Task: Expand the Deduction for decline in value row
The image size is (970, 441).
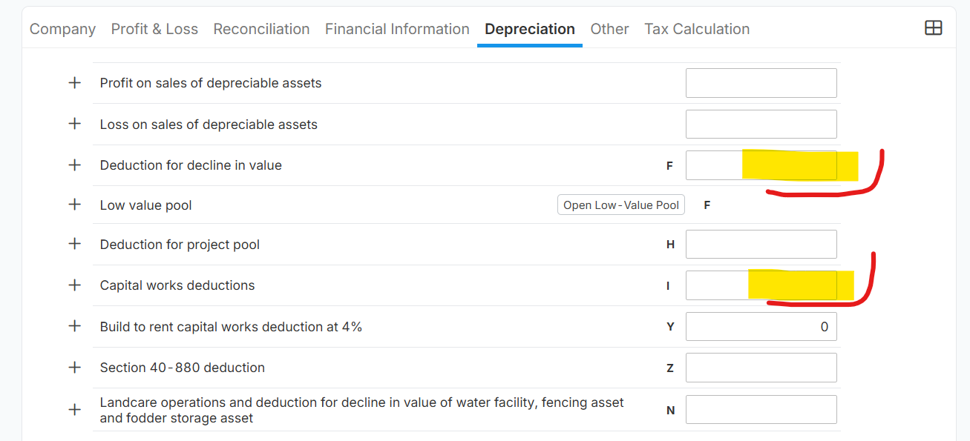Action: 75,165
